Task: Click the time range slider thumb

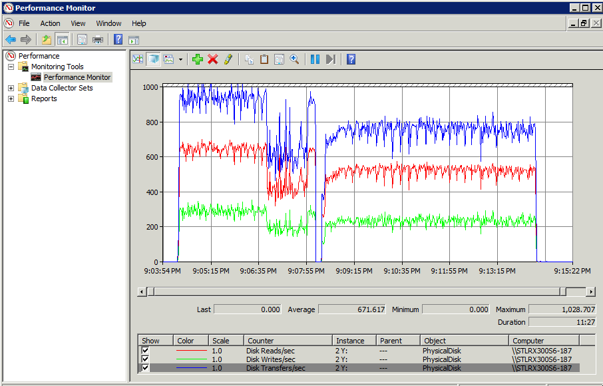Action: coord(563,291)
